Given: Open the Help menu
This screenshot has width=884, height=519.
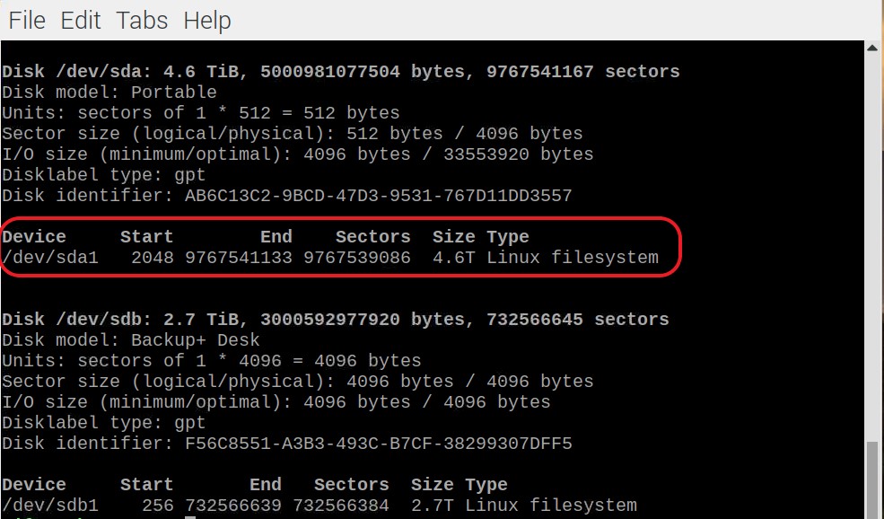Looking at the screenshot, I should (207, 20).
